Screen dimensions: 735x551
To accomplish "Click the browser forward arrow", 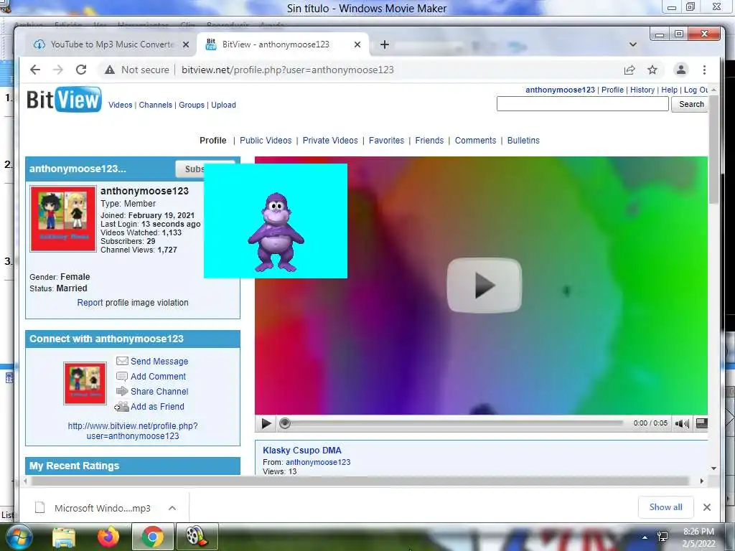I will pyautogui.click(x=57, y=70).
